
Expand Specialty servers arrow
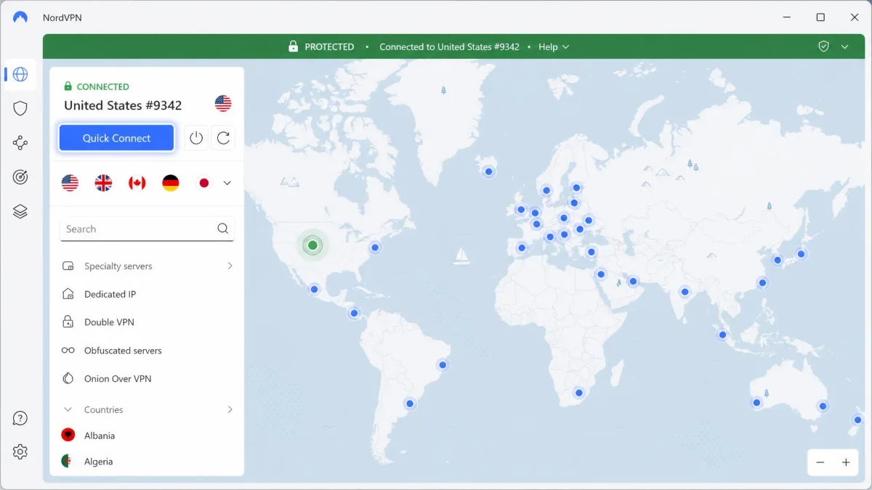coord(230,266)
